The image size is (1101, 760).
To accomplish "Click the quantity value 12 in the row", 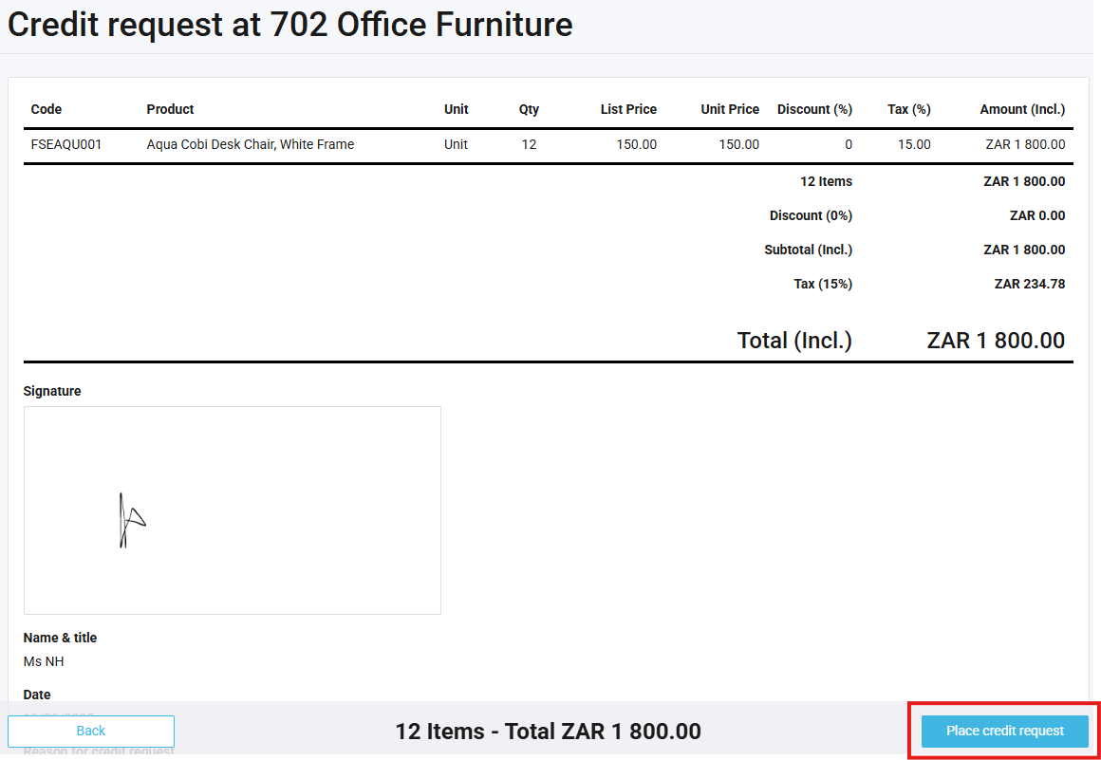I will pos(529,144).
